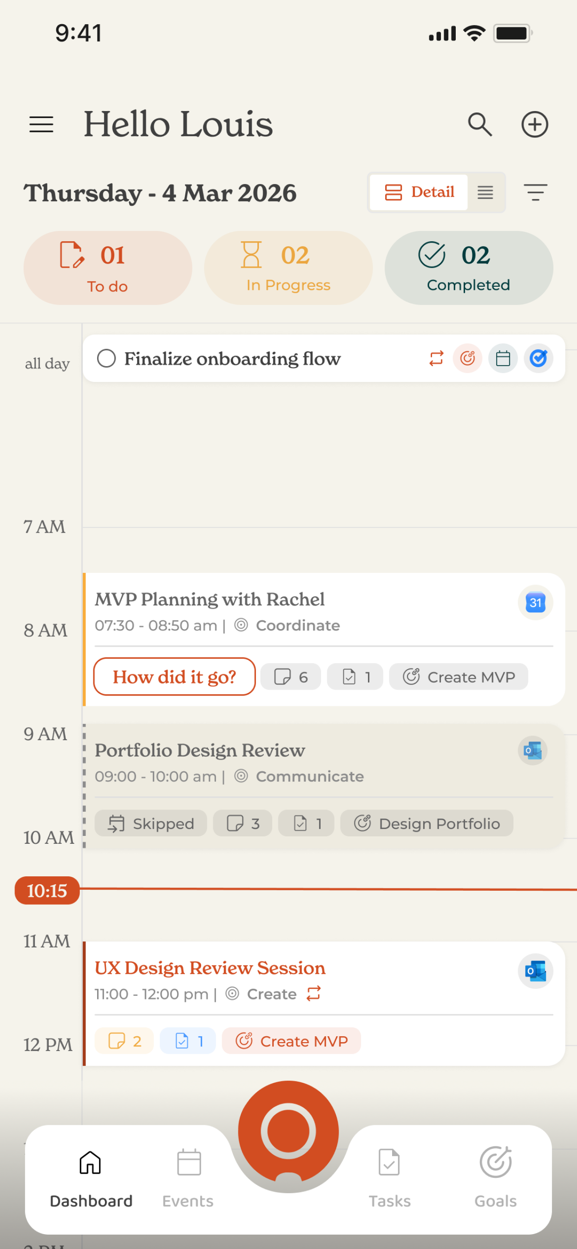This screenshot has height=1249, width=577.
Task: Open the filter options icon
Action: pyautogui.click(x=535, y=192)
